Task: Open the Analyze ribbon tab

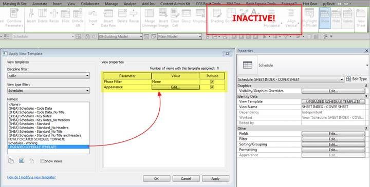Action: (x=130, y=4)
